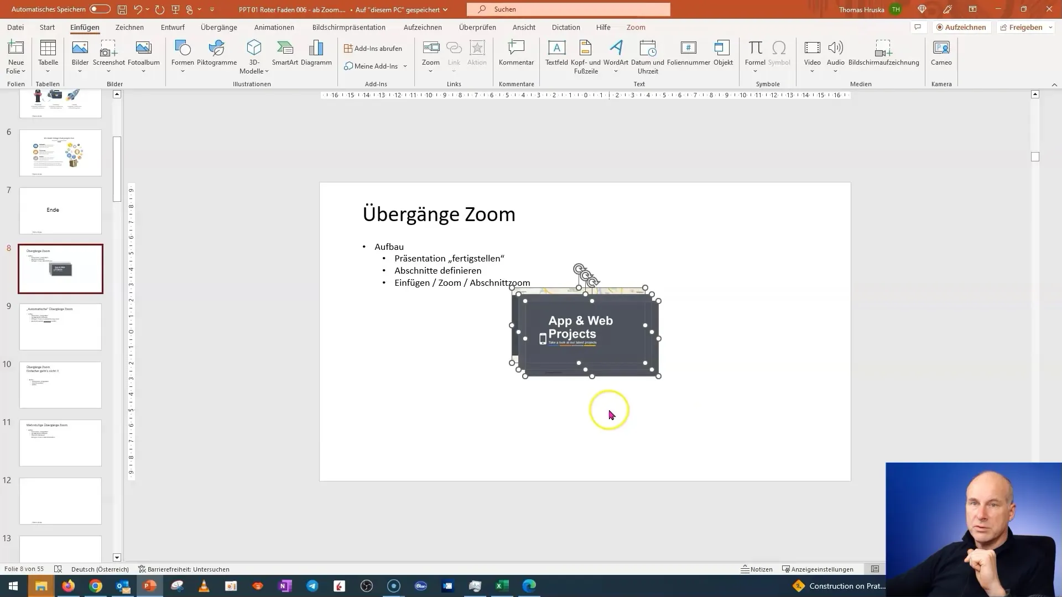Open the Notizen pane

point(757,569)
